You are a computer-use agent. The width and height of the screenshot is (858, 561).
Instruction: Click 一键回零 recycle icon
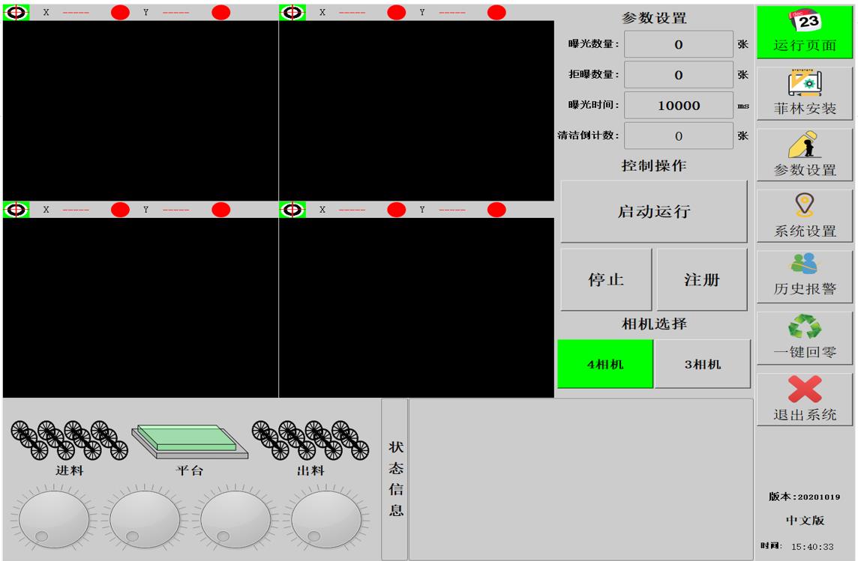(x=805, y=327)
